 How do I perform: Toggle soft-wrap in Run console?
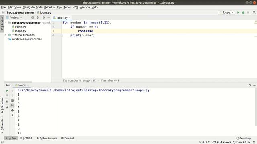pyautogui.click(x=12, y=100)
